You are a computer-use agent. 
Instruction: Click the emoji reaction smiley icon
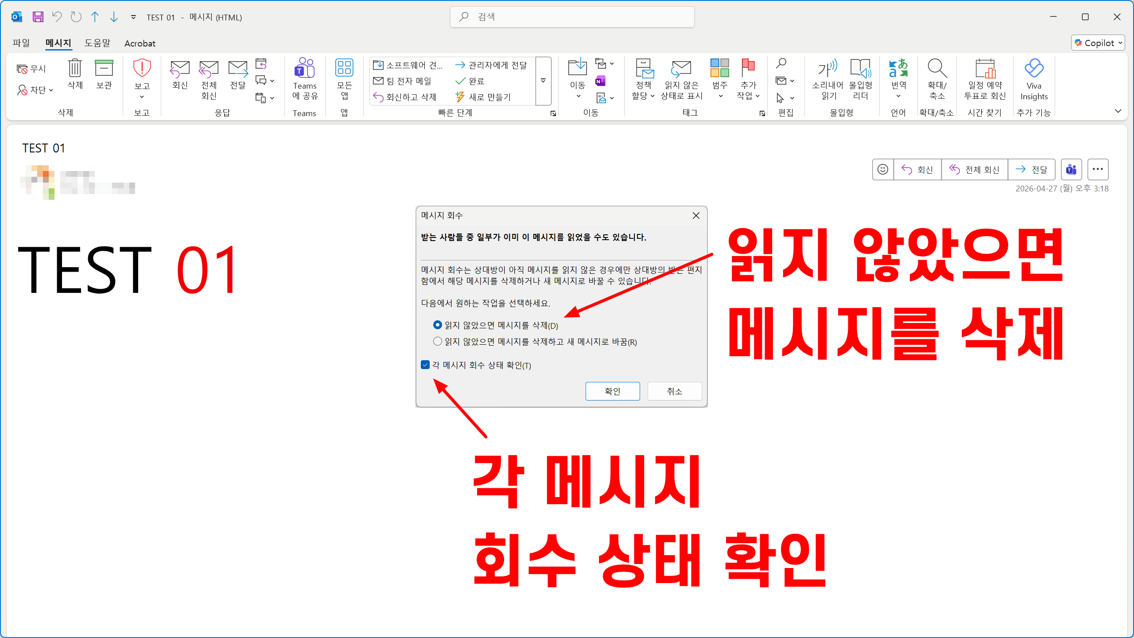(x=882, y=170)
